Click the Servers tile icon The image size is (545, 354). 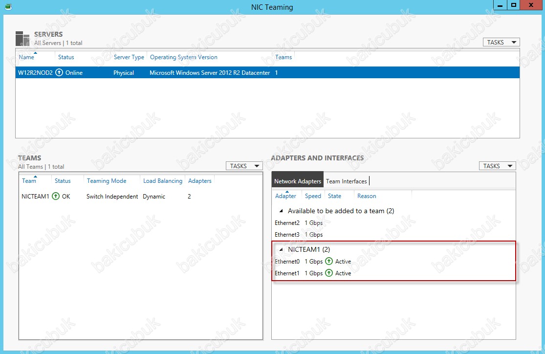pos(22,38)
